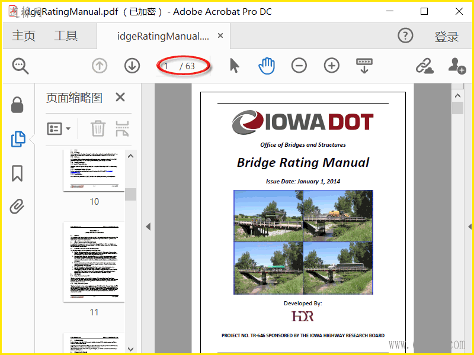Zoom out with the minus button
Image resolution: width=474 pixels, height=355 pixels.
(x=299, y=66)
